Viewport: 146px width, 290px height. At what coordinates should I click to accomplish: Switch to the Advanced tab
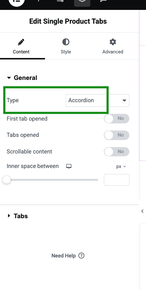113,47
